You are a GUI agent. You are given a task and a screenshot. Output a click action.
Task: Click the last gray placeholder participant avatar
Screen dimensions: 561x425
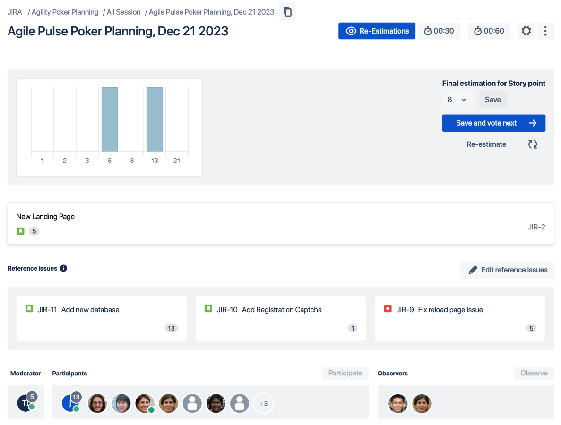point(239,404)
